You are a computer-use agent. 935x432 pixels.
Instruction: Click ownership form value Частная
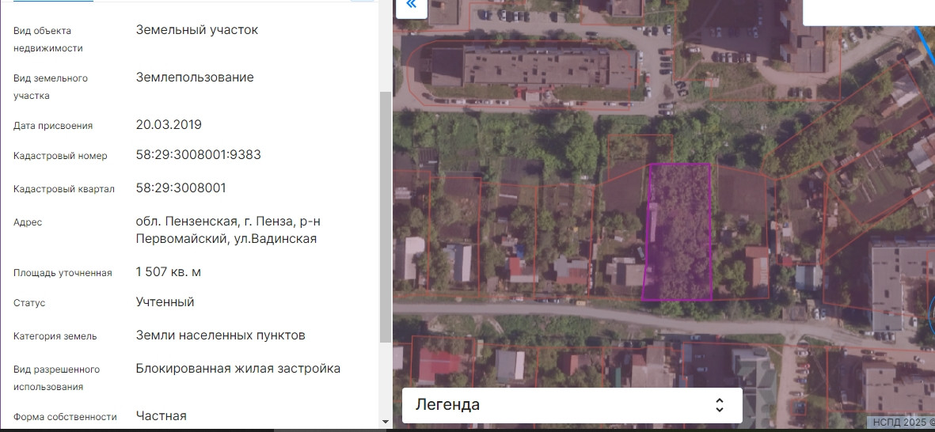pos(161,416)
